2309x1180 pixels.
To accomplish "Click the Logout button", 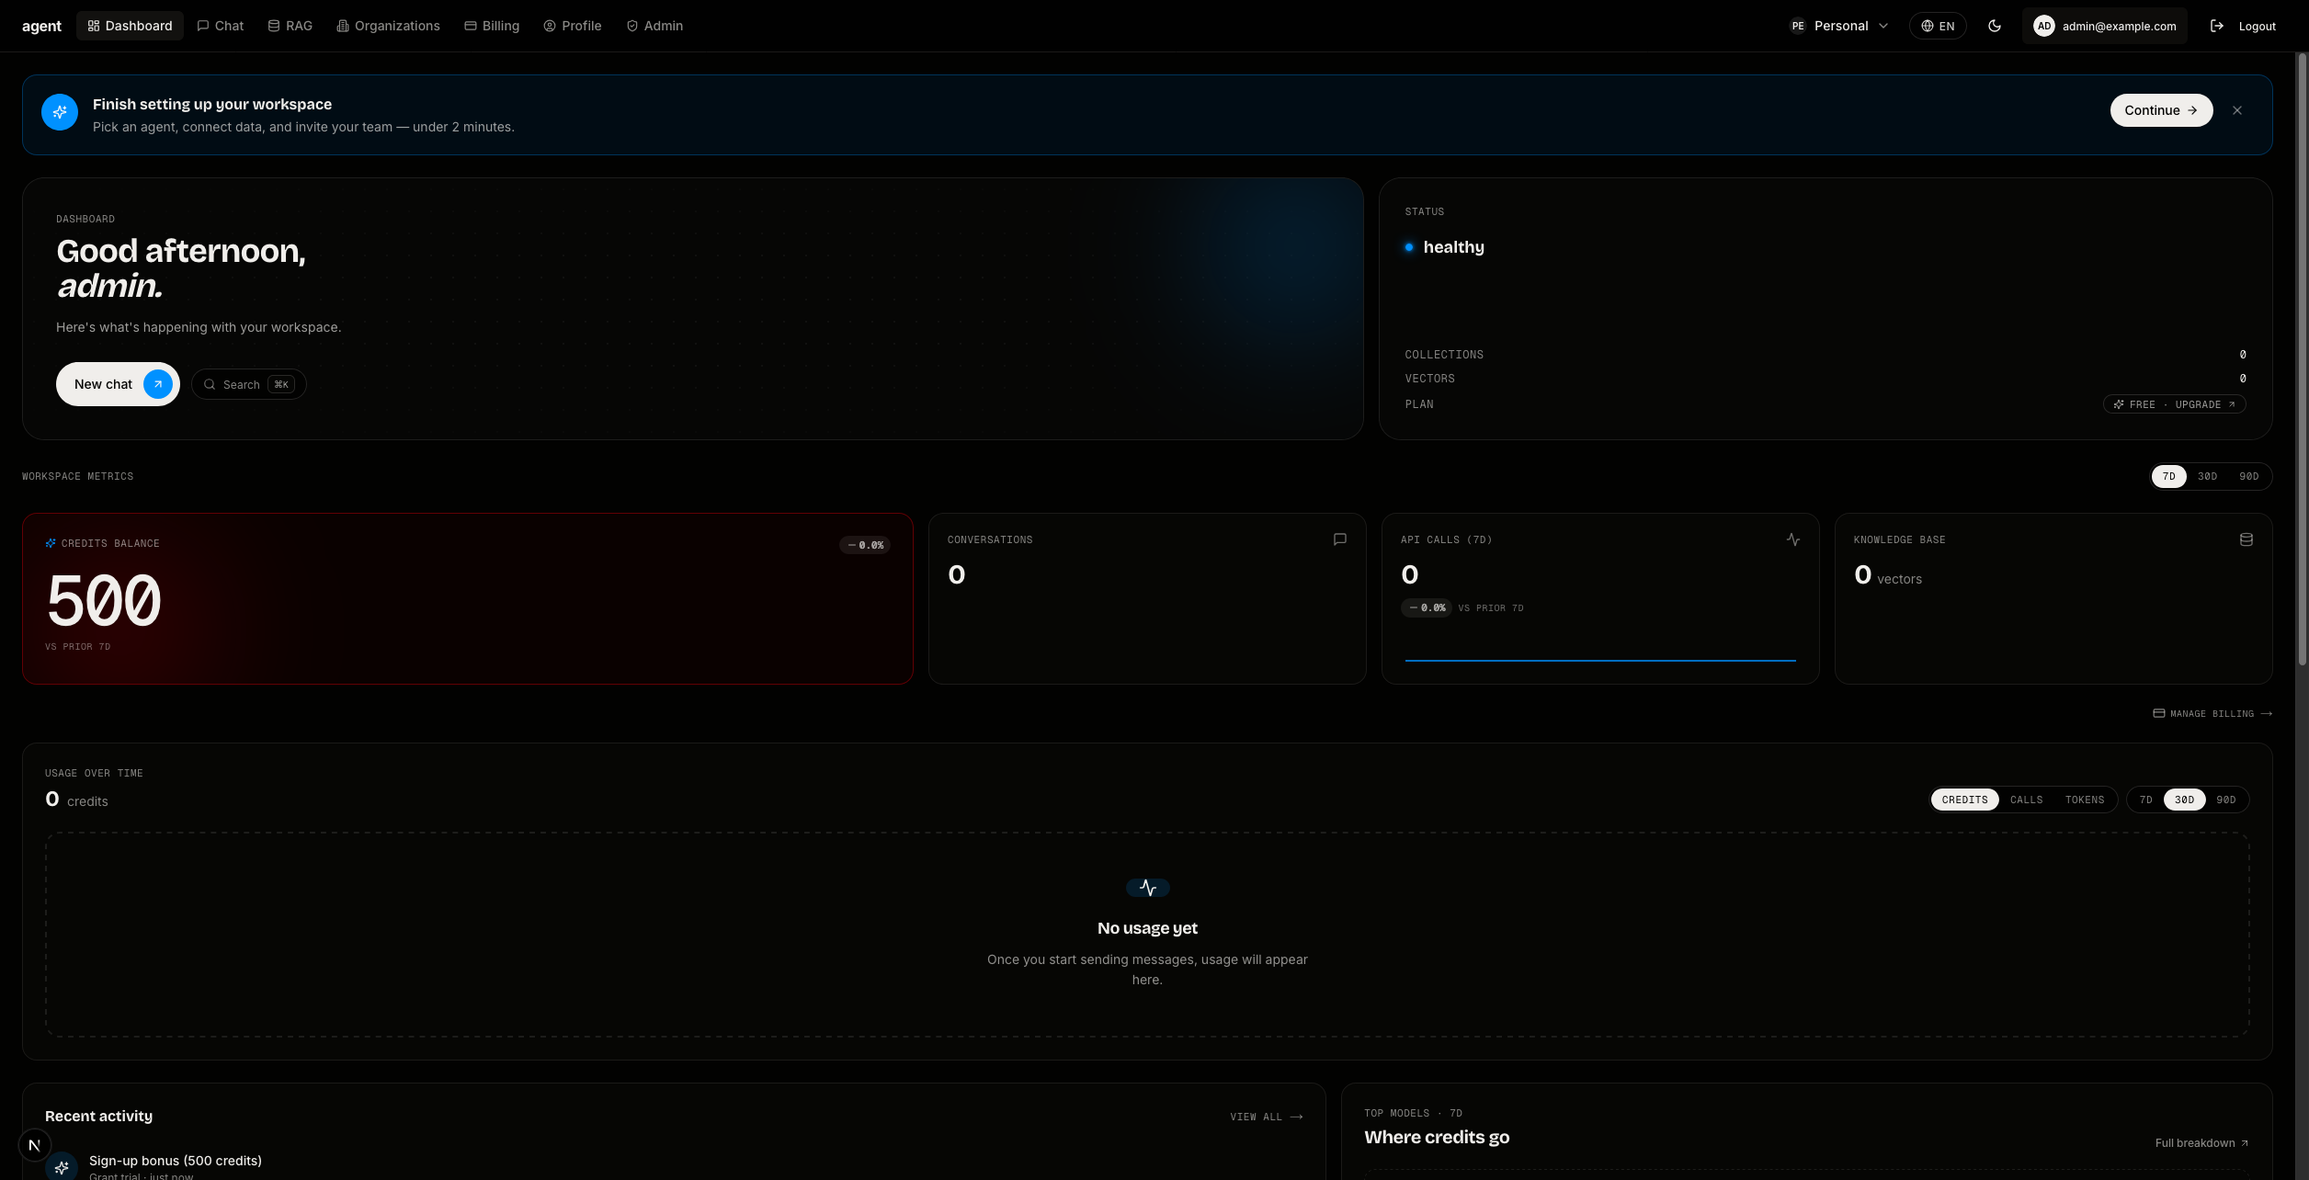I will point(2243,26).
